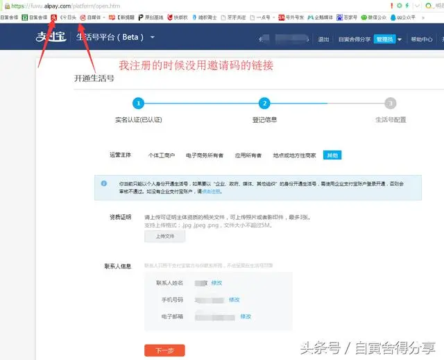Image resolution: width=444 pixels, height=360 pixels.
Task: Open the 维权骑士 bookmark
Action: coord(204,17)
